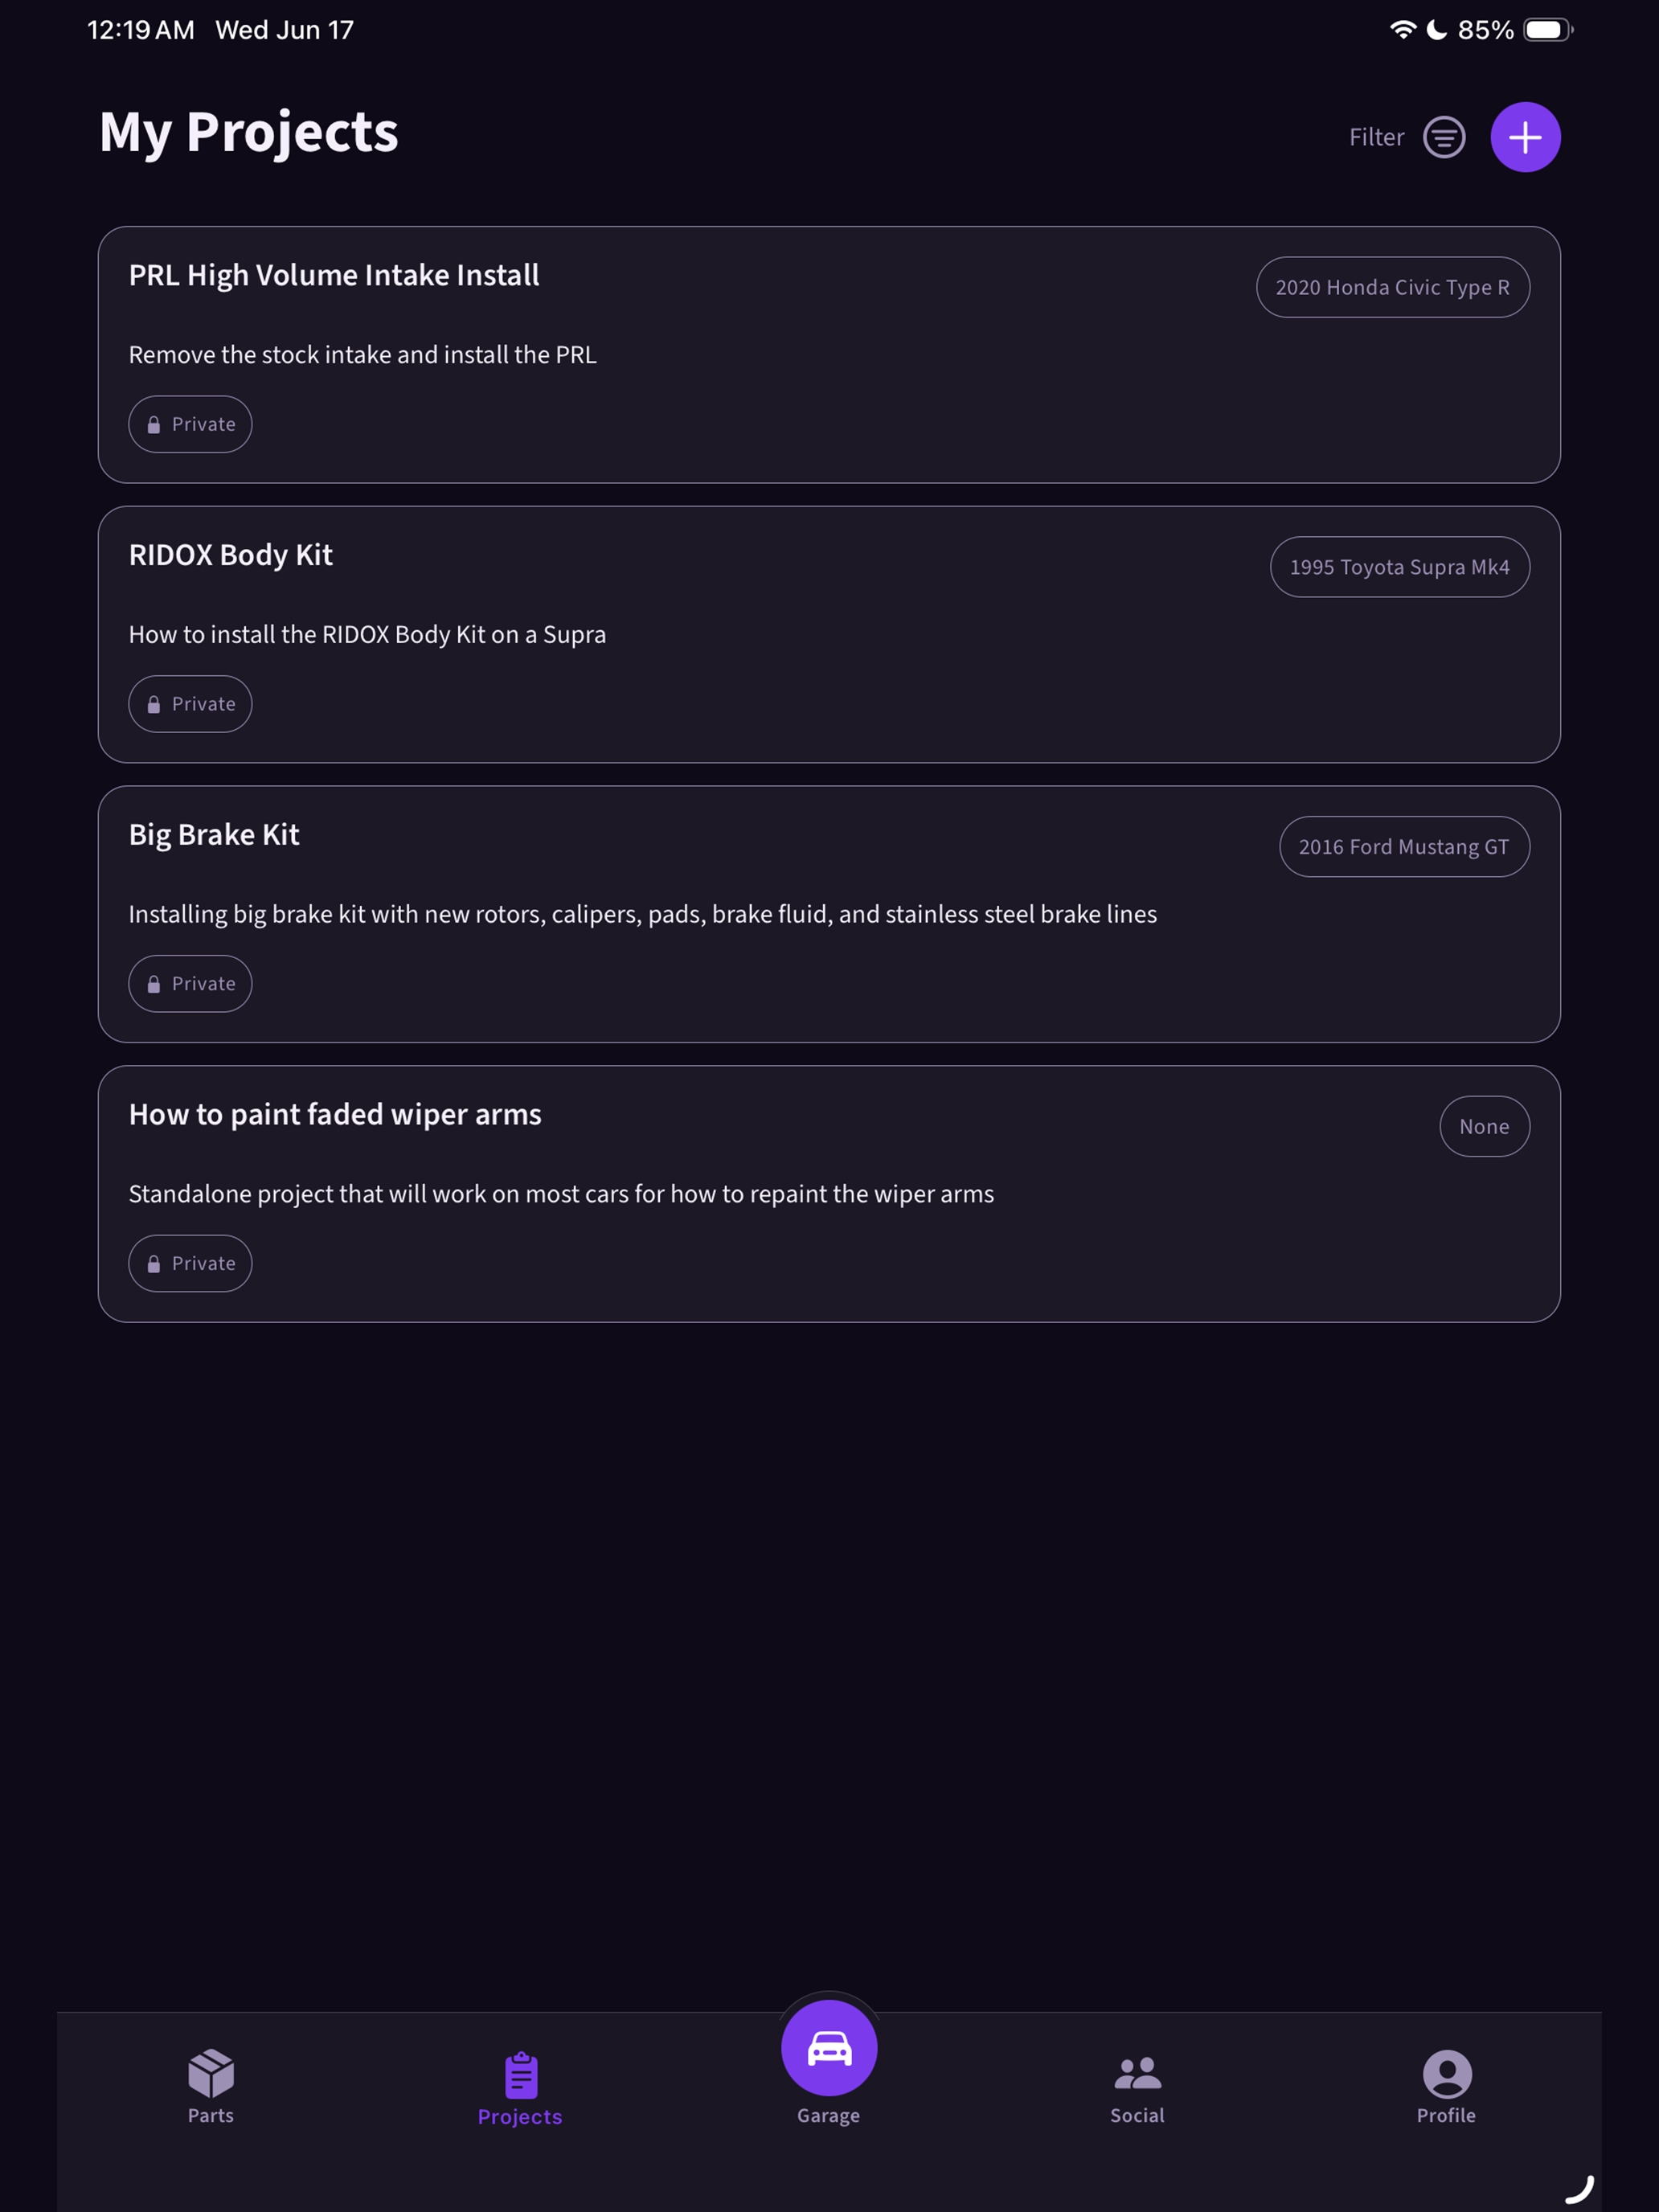Open the Profile tab icon
Image resolution: width=1659 pixels, height=2212 pixels.
(x=1446, y=2074)
